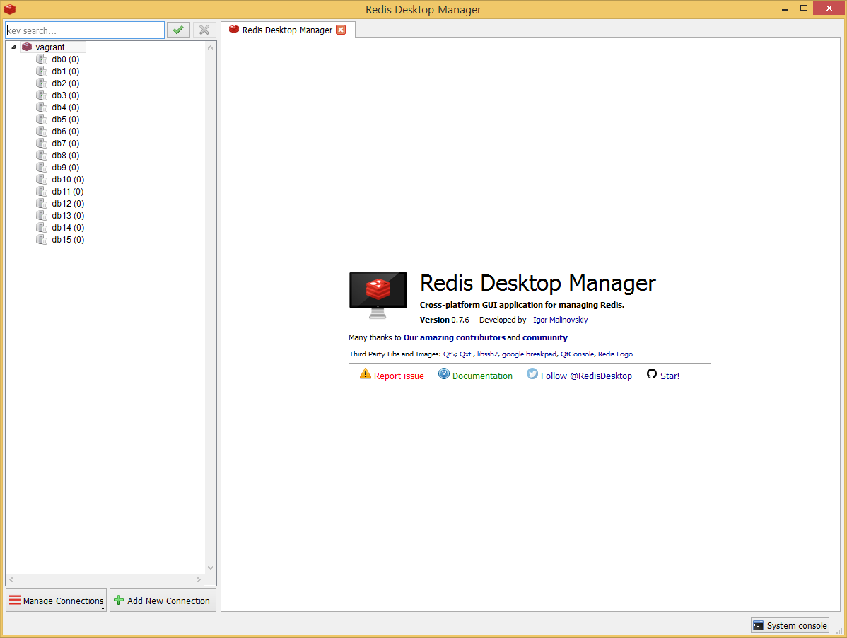This screenshot has width=847, height=638.
Task: Click the db11 database icon
Action: [x=42, y=191]
